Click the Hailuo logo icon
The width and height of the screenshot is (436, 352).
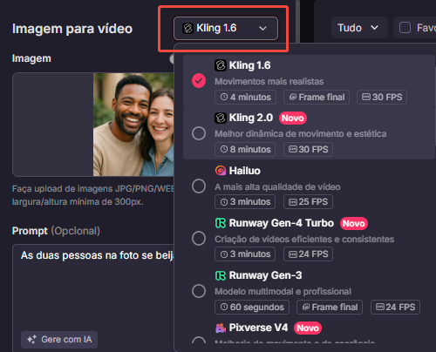tap(221, 171)
